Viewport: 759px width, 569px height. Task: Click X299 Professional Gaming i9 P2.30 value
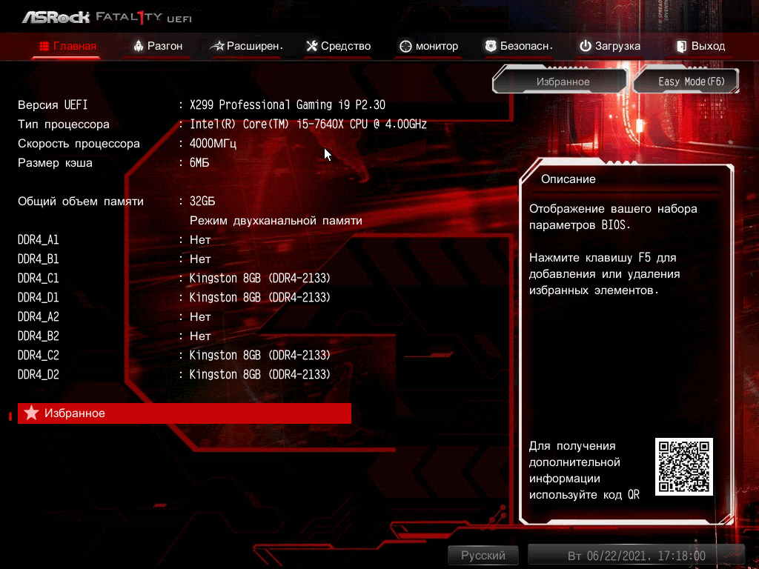[288, 105]
